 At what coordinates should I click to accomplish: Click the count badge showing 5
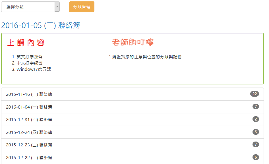[x=256, y=132]
